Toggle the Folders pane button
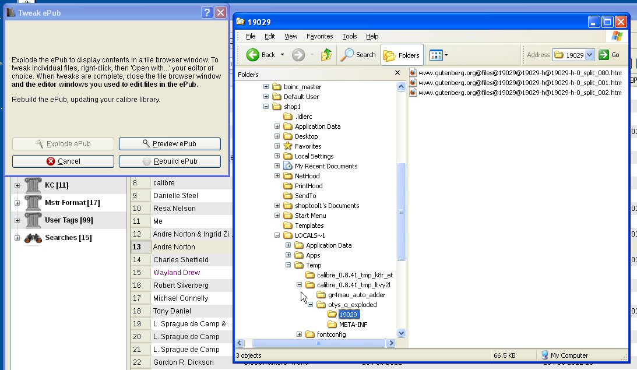Screen dimensions: 637x370 (402, 55)
